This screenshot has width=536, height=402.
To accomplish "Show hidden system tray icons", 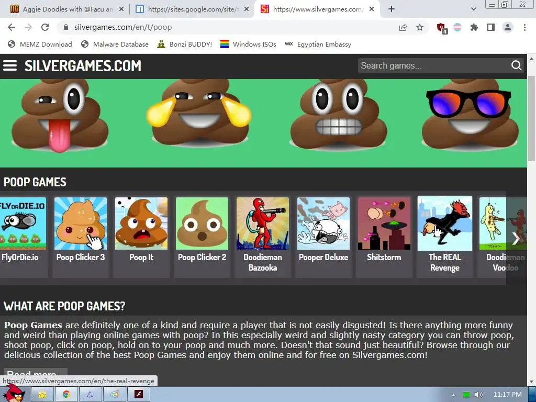I will pos(454,395).
